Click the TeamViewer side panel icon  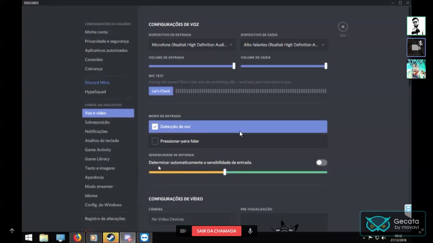pos(408,208)
